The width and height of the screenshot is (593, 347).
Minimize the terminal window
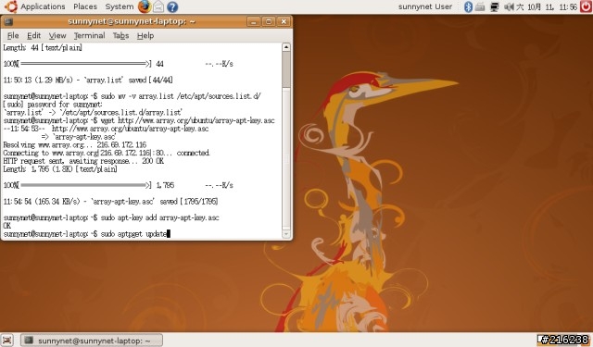click(x=254, y=21)
